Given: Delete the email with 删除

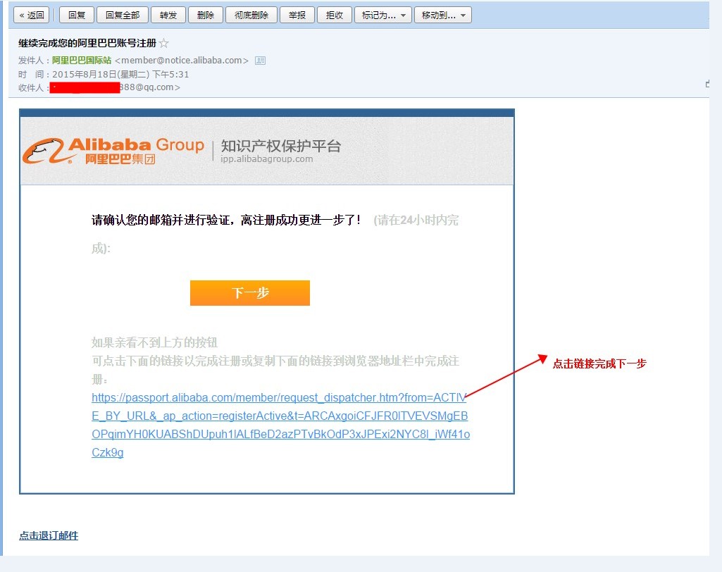Looking at the screenshot, I should click(206, 15).
